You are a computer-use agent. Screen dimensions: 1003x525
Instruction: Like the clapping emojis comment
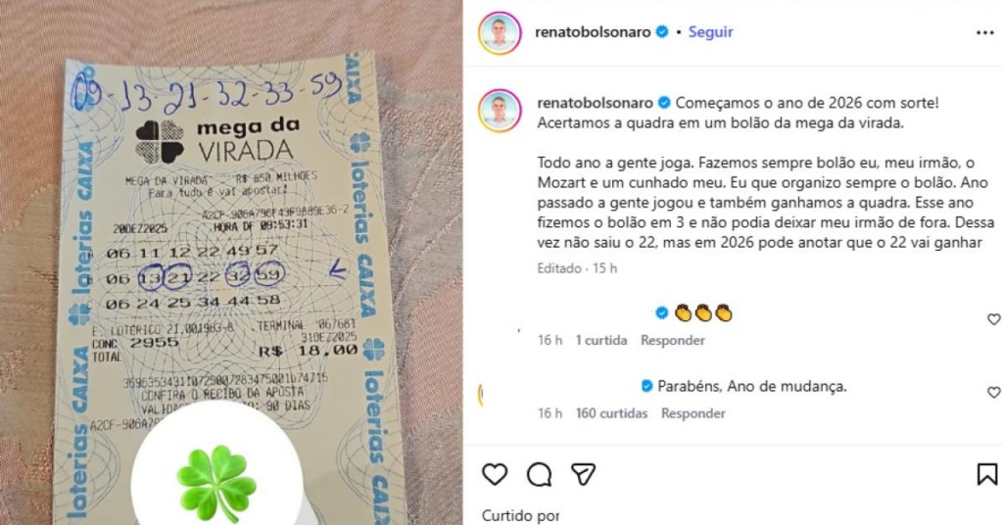pos(993,319)
